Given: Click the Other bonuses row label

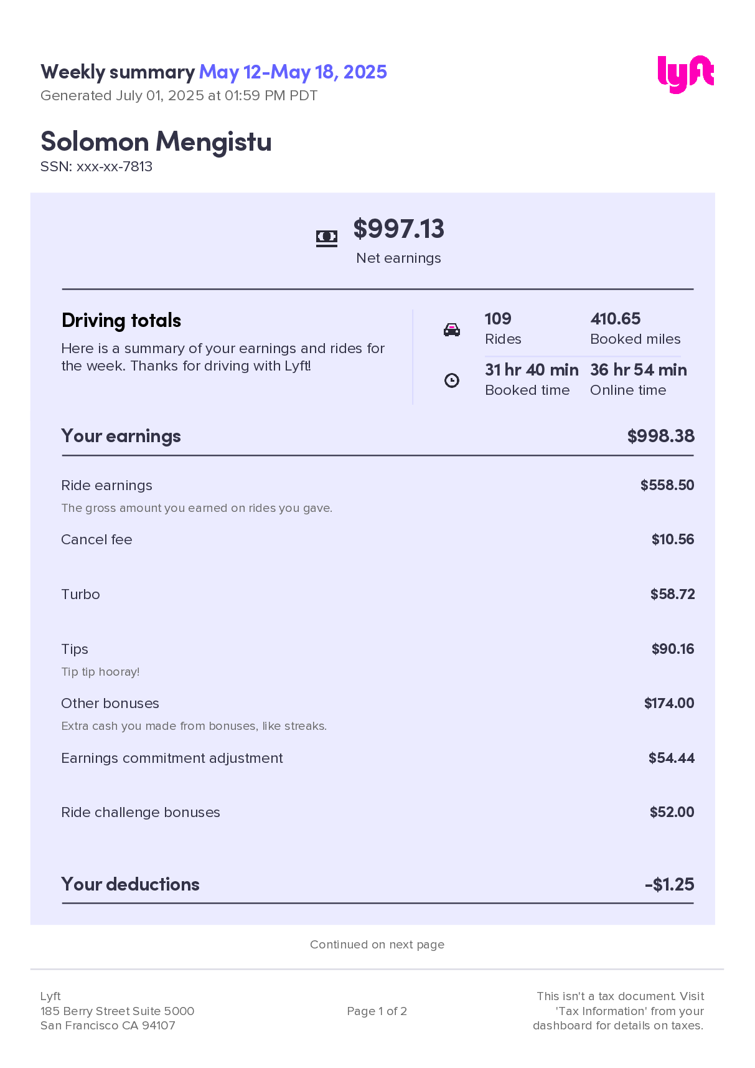Looking at the screenshot, I should pos(110,704).
